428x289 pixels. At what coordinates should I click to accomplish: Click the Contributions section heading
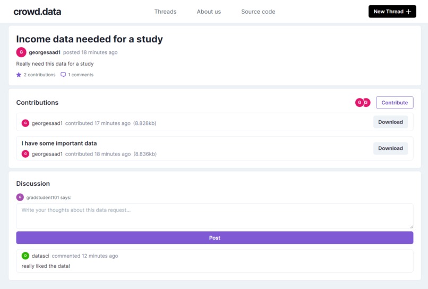click(37, 103)
